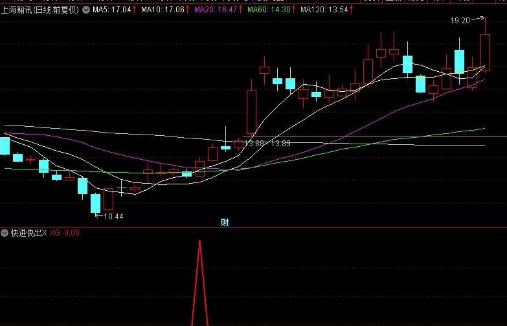Click the red signal spike in indicator panel

199,283
